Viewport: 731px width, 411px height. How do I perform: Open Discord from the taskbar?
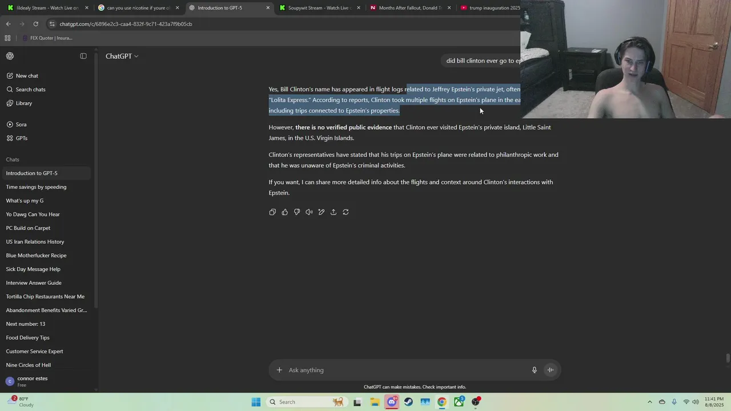392,402
